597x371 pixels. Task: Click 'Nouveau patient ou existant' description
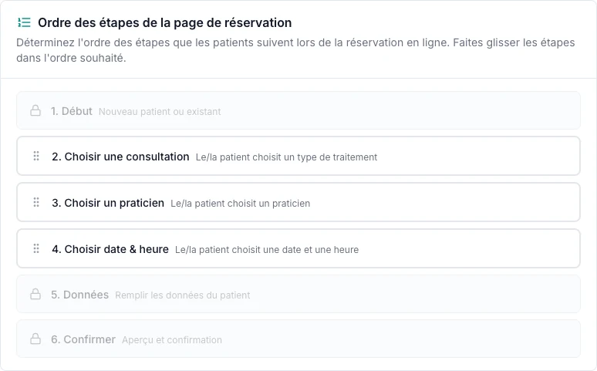click(x=160, y=112)
